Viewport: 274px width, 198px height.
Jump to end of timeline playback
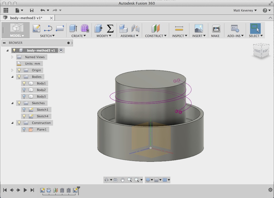click(32, 190)
